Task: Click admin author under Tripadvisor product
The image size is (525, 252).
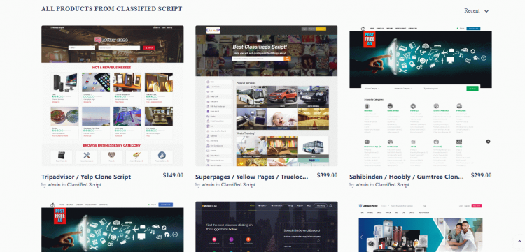Action: [x=54, y=184]
